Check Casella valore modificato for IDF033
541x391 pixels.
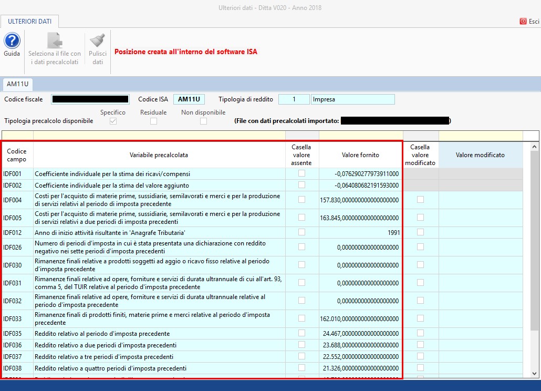[420, 318]
